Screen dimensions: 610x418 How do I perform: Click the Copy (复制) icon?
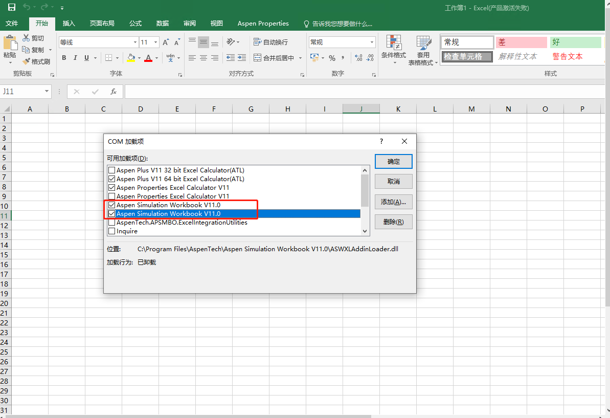click(x=26, y=50)
